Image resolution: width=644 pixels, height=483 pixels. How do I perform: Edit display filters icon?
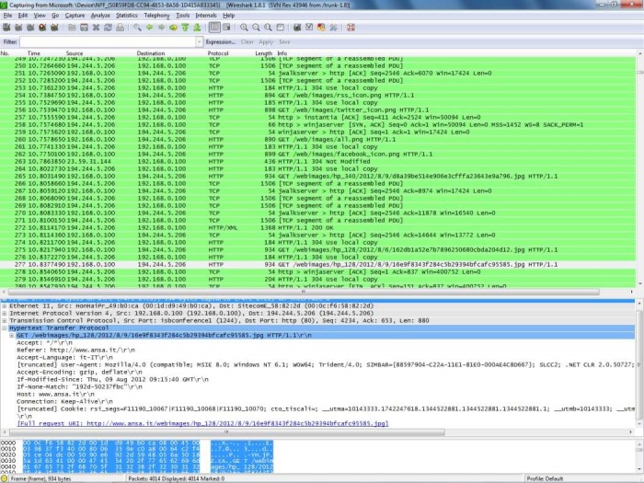point(309,28)
